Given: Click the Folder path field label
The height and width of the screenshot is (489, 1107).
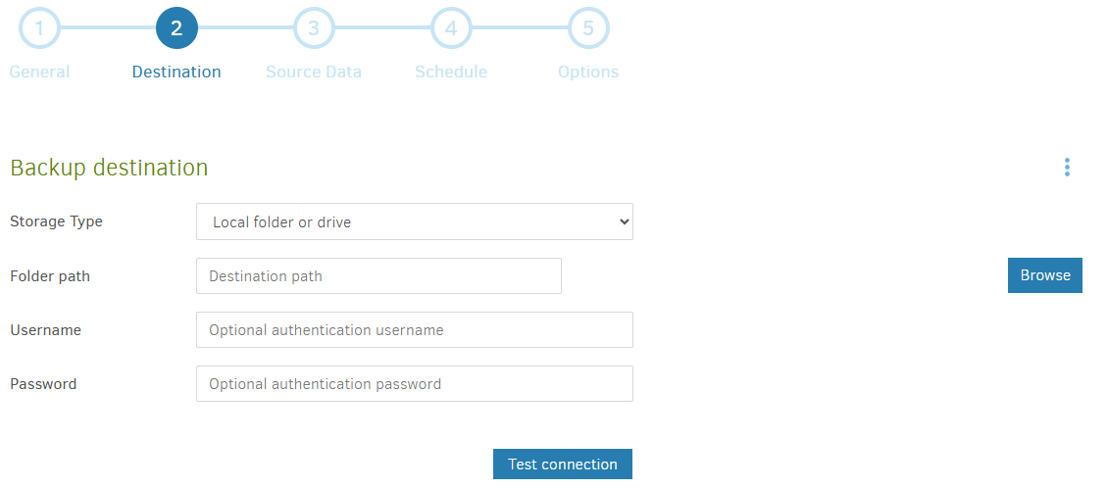Looking at the screenshot, I should (x=50, y=276).
